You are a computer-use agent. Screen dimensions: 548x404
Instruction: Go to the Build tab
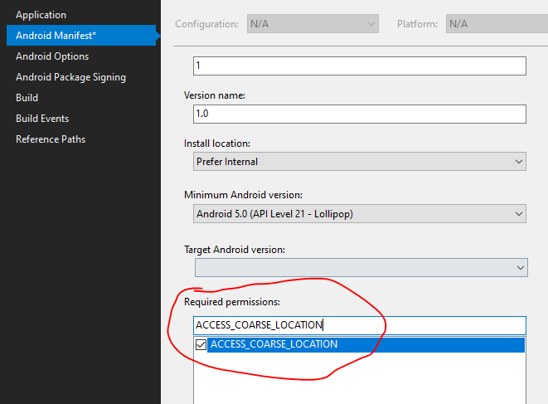pos(27,98)
